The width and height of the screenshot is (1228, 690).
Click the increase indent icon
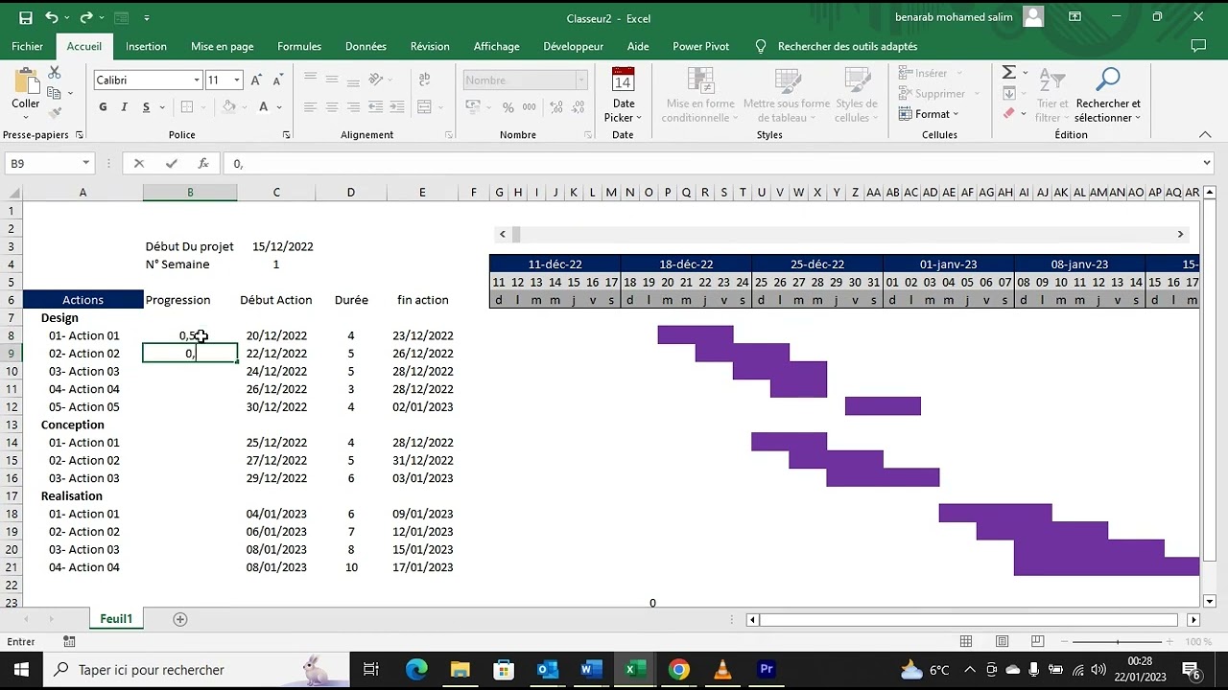pyautogui.click(x=396, y=107)
